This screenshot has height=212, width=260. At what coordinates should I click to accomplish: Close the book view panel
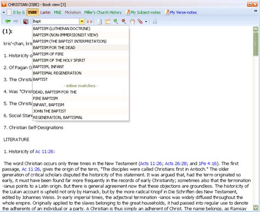pyautogui.click(x=255, y=4)
